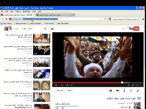Click the channel icon beside the video title
The width and height of the screenshot is (146, 109).
139,98
